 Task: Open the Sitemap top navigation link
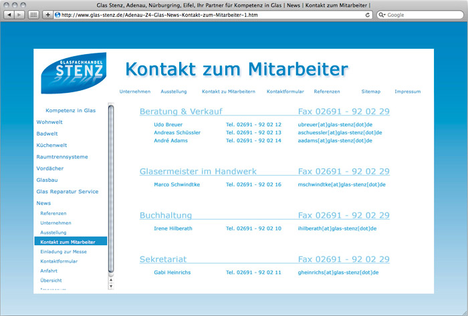click(371, 92)
